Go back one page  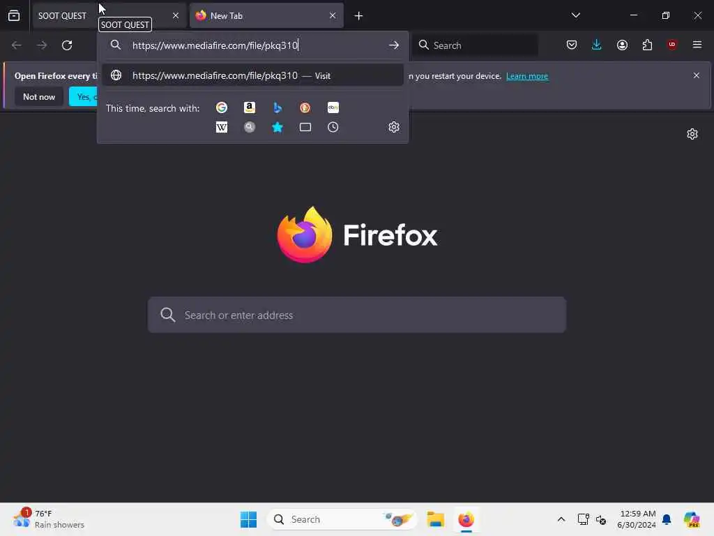17,45
